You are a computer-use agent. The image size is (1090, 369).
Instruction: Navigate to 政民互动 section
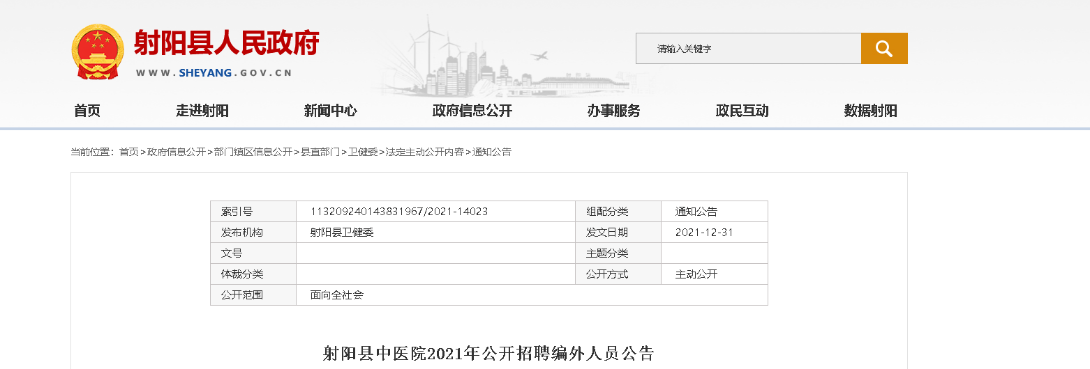(742, 111)
